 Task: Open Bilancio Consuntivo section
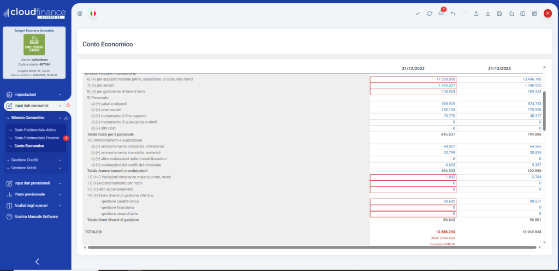28,118
